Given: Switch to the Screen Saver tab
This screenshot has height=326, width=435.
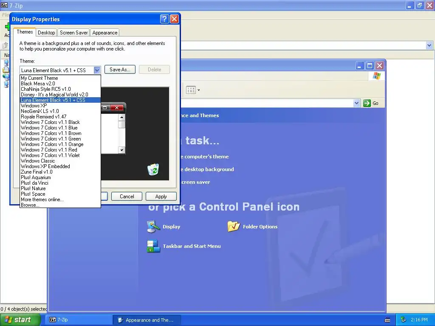Looking at the screenshot, I should 73,32.
